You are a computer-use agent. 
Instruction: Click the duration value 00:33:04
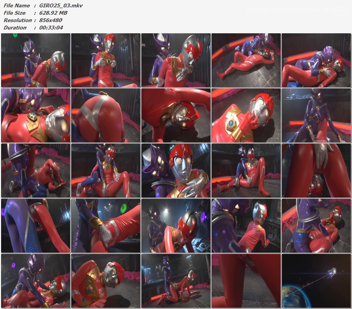click(x=51, y=28)
